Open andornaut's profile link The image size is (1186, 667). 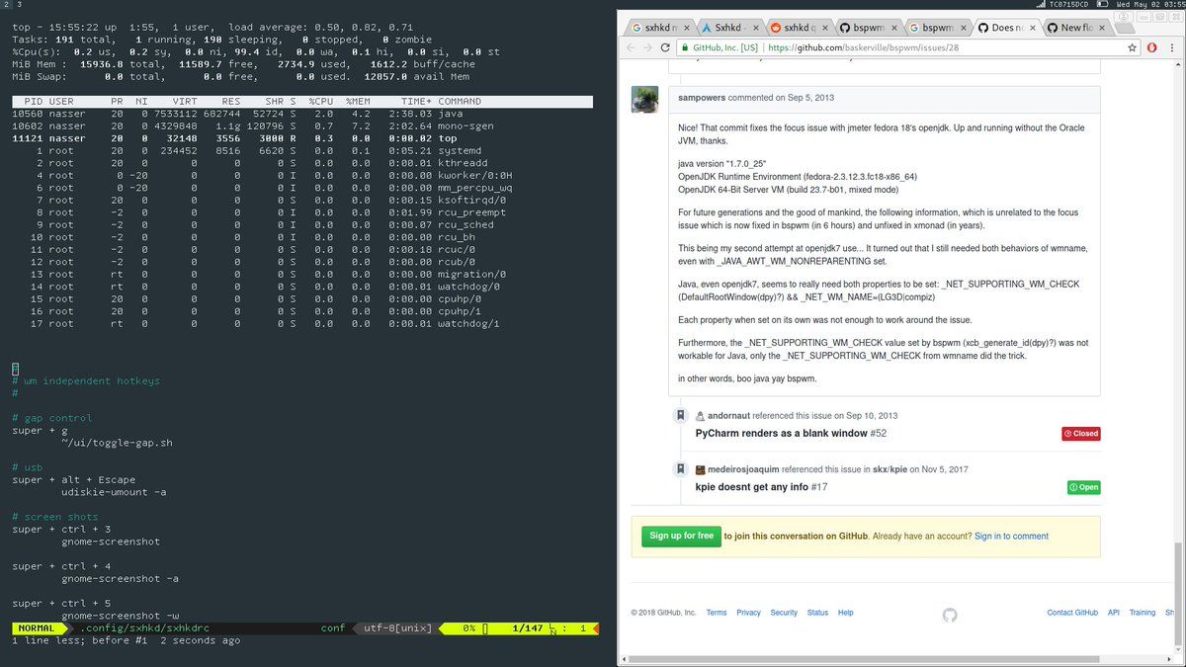(x=730, y=416)
